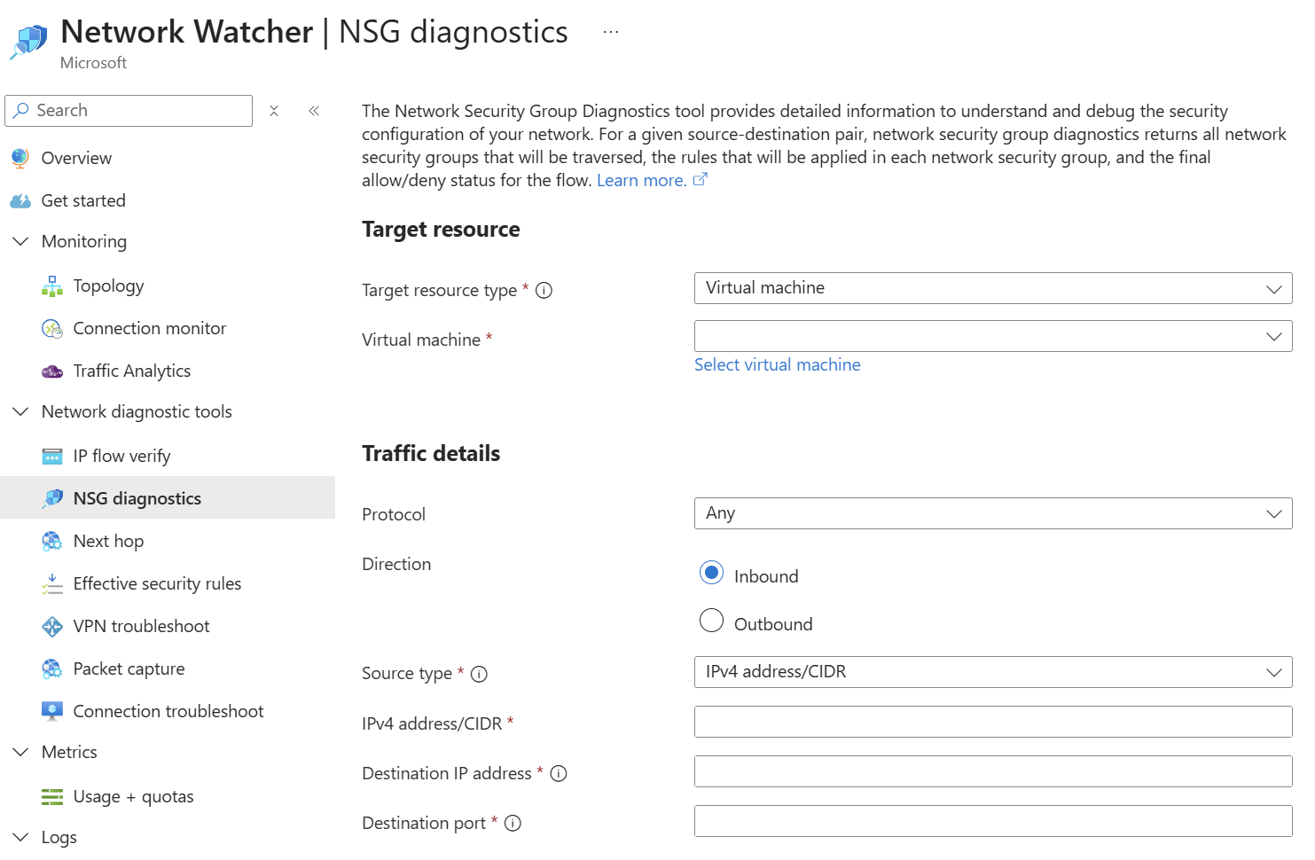Click the Destination port input field
The image size is (1315, 860).
992,821
